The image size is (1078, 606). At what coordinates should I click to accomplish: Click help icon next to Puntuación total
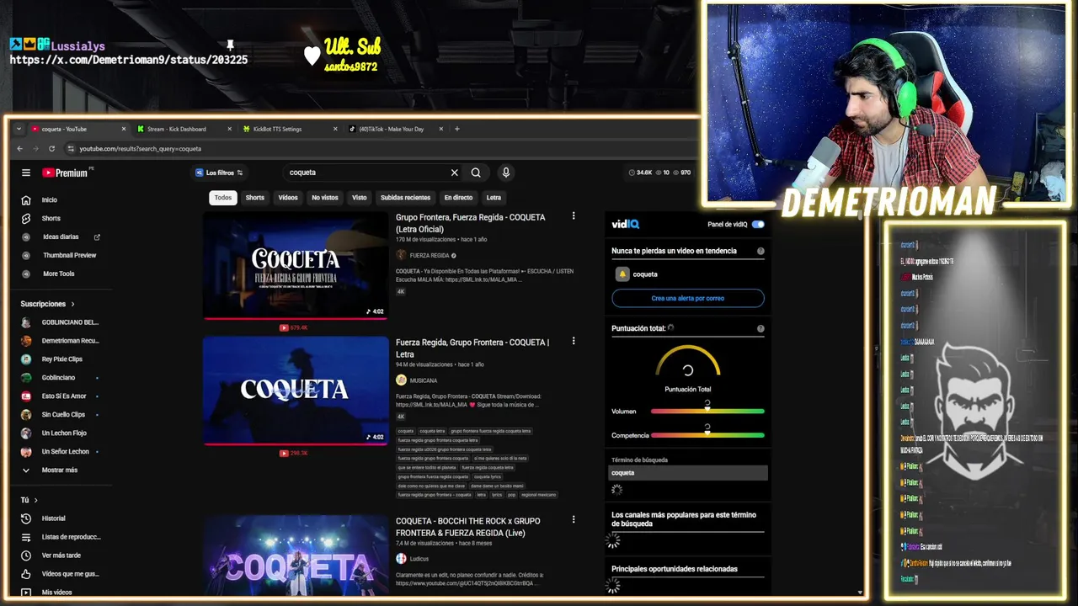[760, 328]
